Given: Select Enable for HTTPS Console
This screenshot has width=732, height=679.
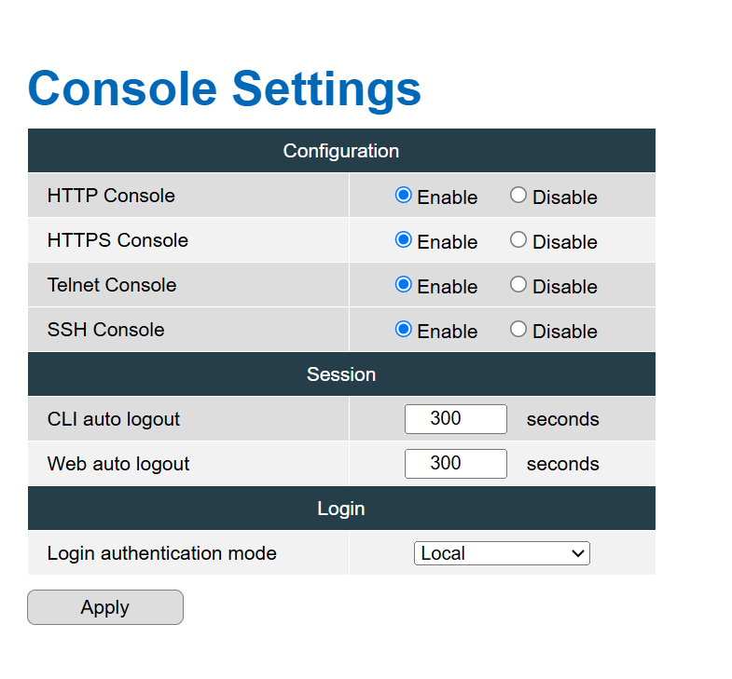Looking at the screenshot, I should click(404, 239).
